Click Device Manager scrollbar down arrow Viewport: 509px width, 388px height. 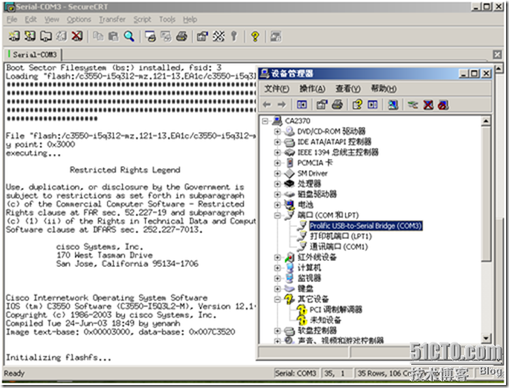[486, 338]
